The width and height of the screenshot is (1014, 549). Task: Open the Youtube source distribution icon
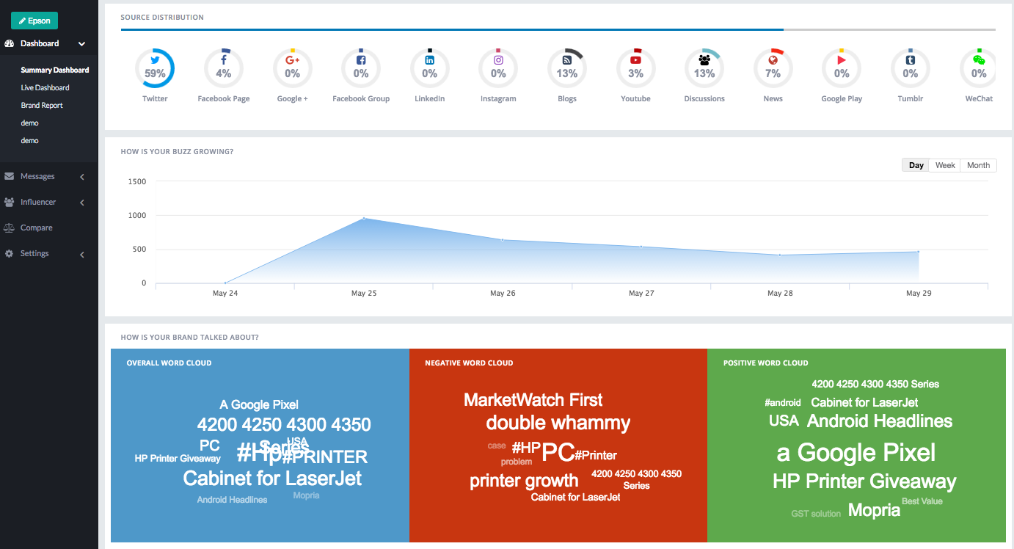pos(635,69)
